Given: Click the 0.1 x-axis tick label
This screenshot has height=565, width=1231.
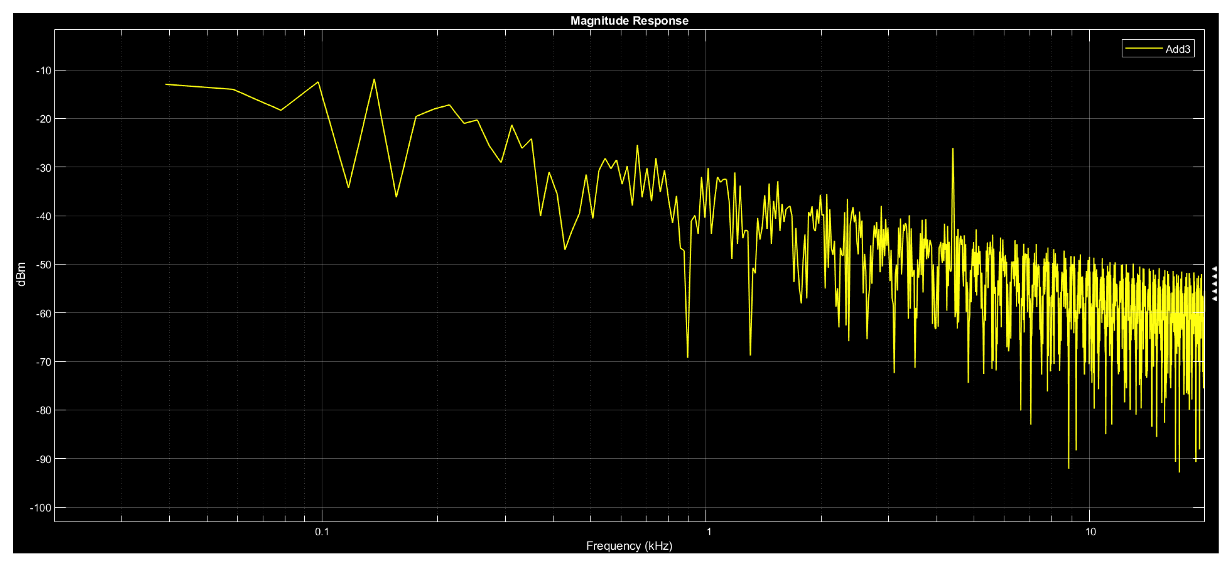Looking at the screenshot, I should (322, 532).
